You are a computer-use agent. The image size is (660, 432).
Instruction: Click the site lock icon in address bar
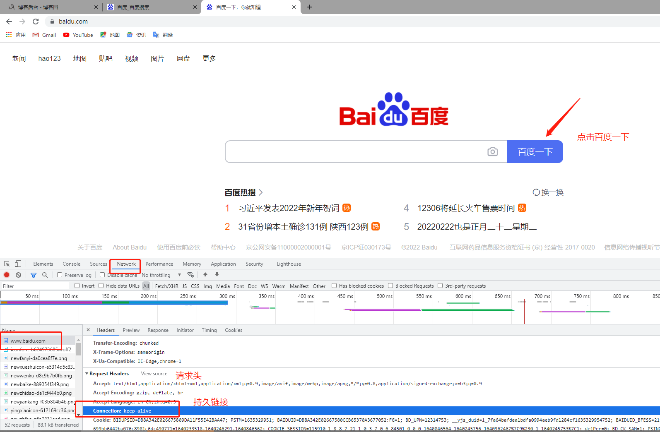click(52, 22)
